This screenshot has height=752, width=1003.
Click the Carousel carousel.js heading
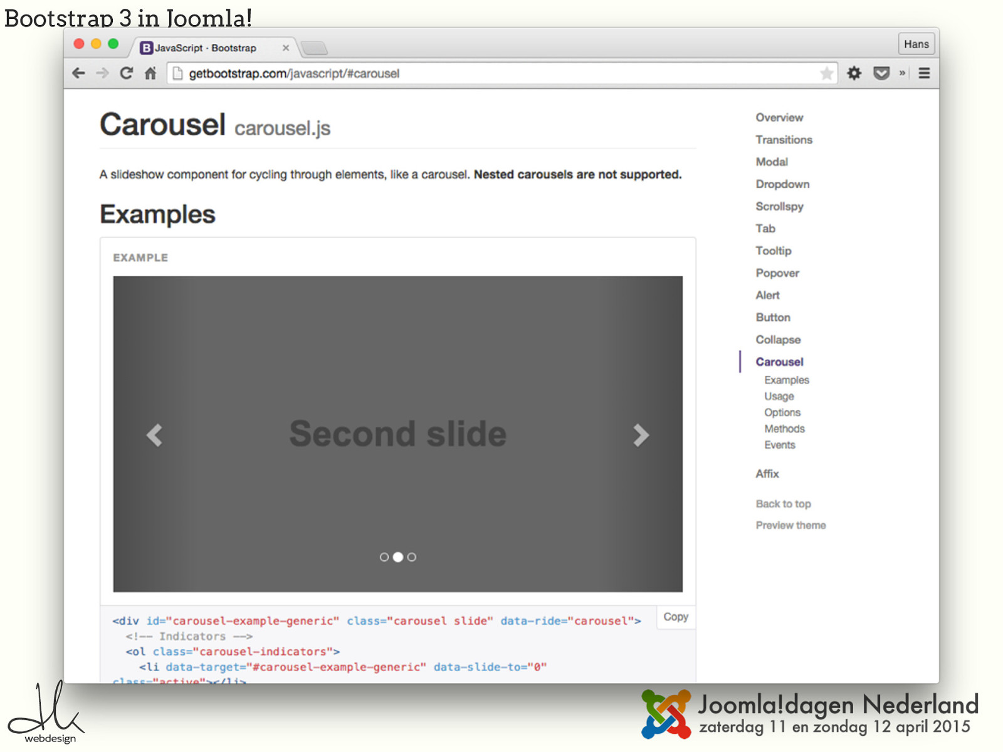[215, 125]
